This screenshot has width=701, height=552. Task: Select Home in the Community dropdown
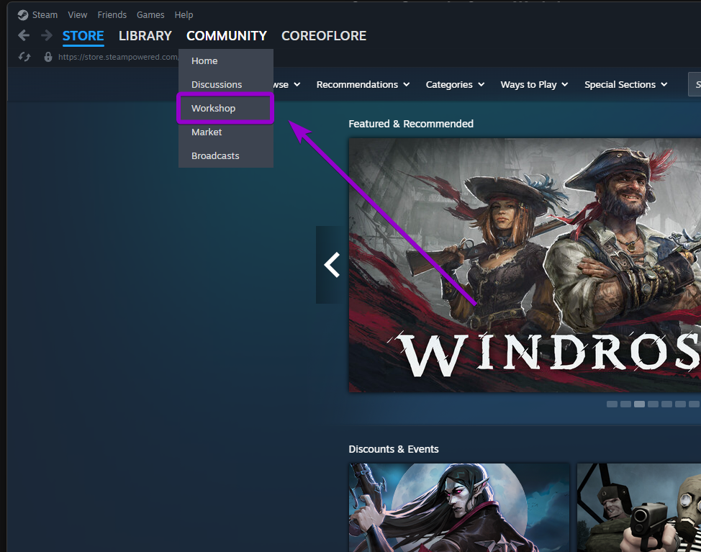pos(226,60)
